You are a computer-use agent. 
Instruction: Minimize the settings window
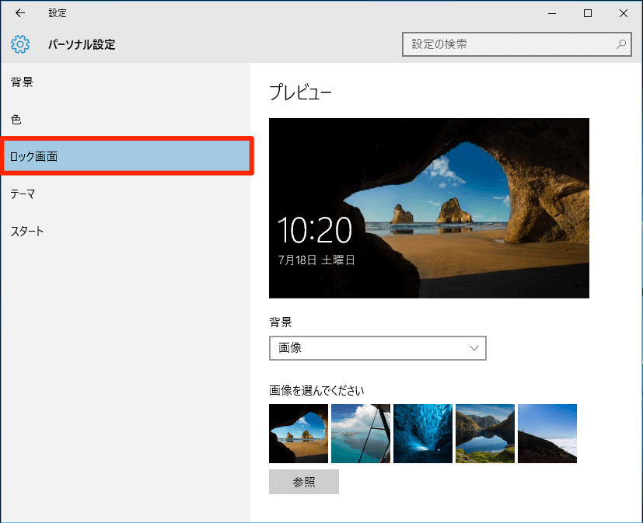point(552,13)
